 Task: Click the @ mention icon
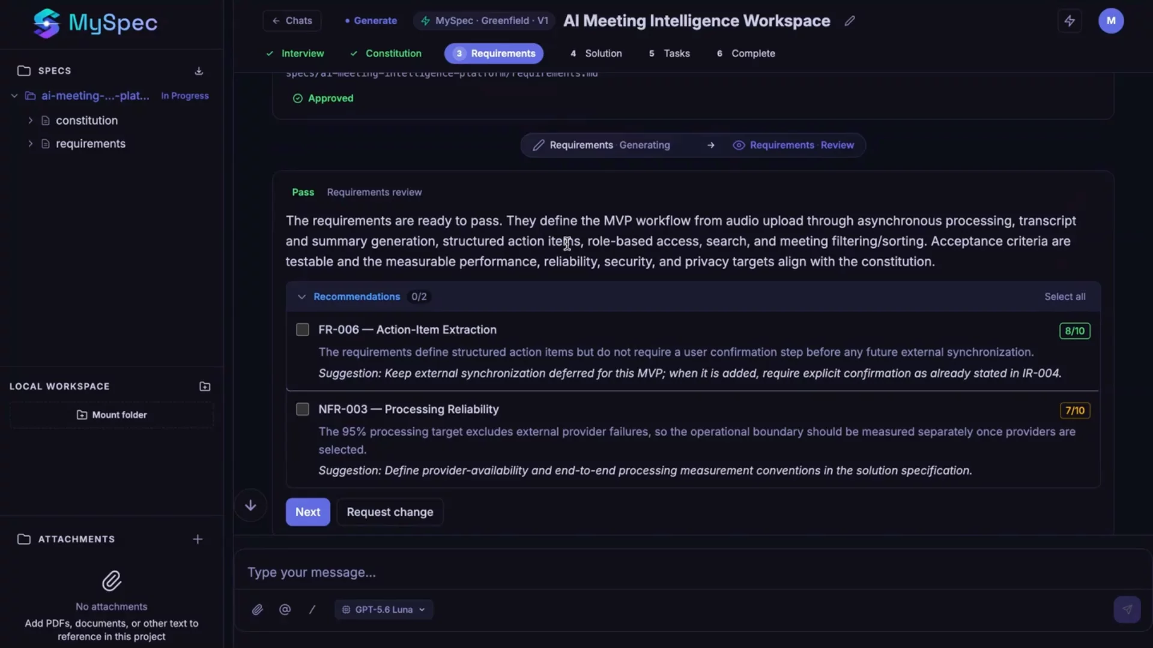(285, 610)
